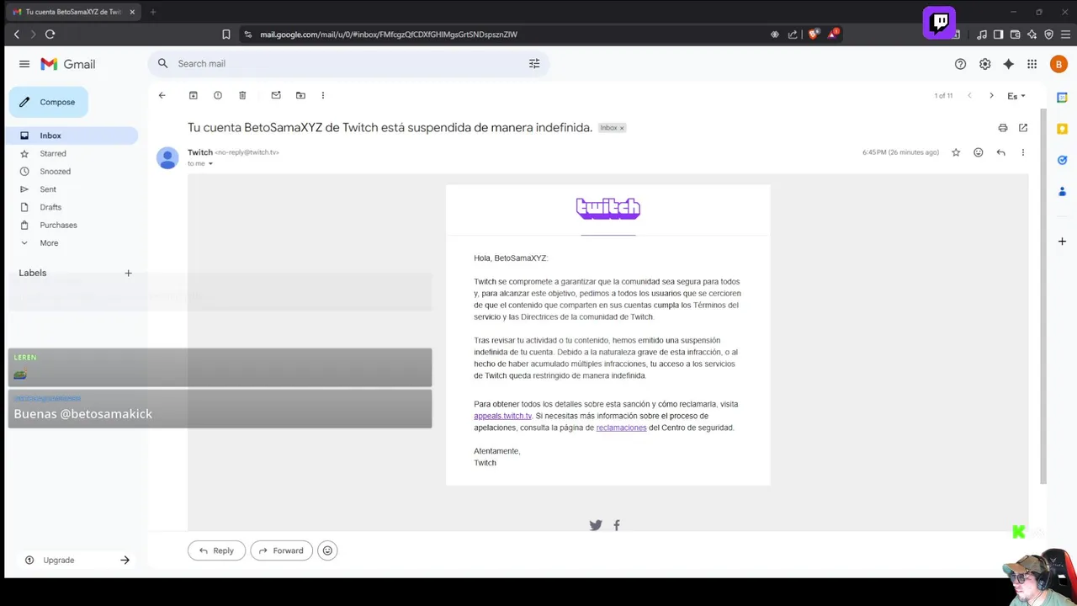Viewport: 1077px width, 606px height.
Task: Show the next email with the Older arrow
Action: tap(991, 96)
